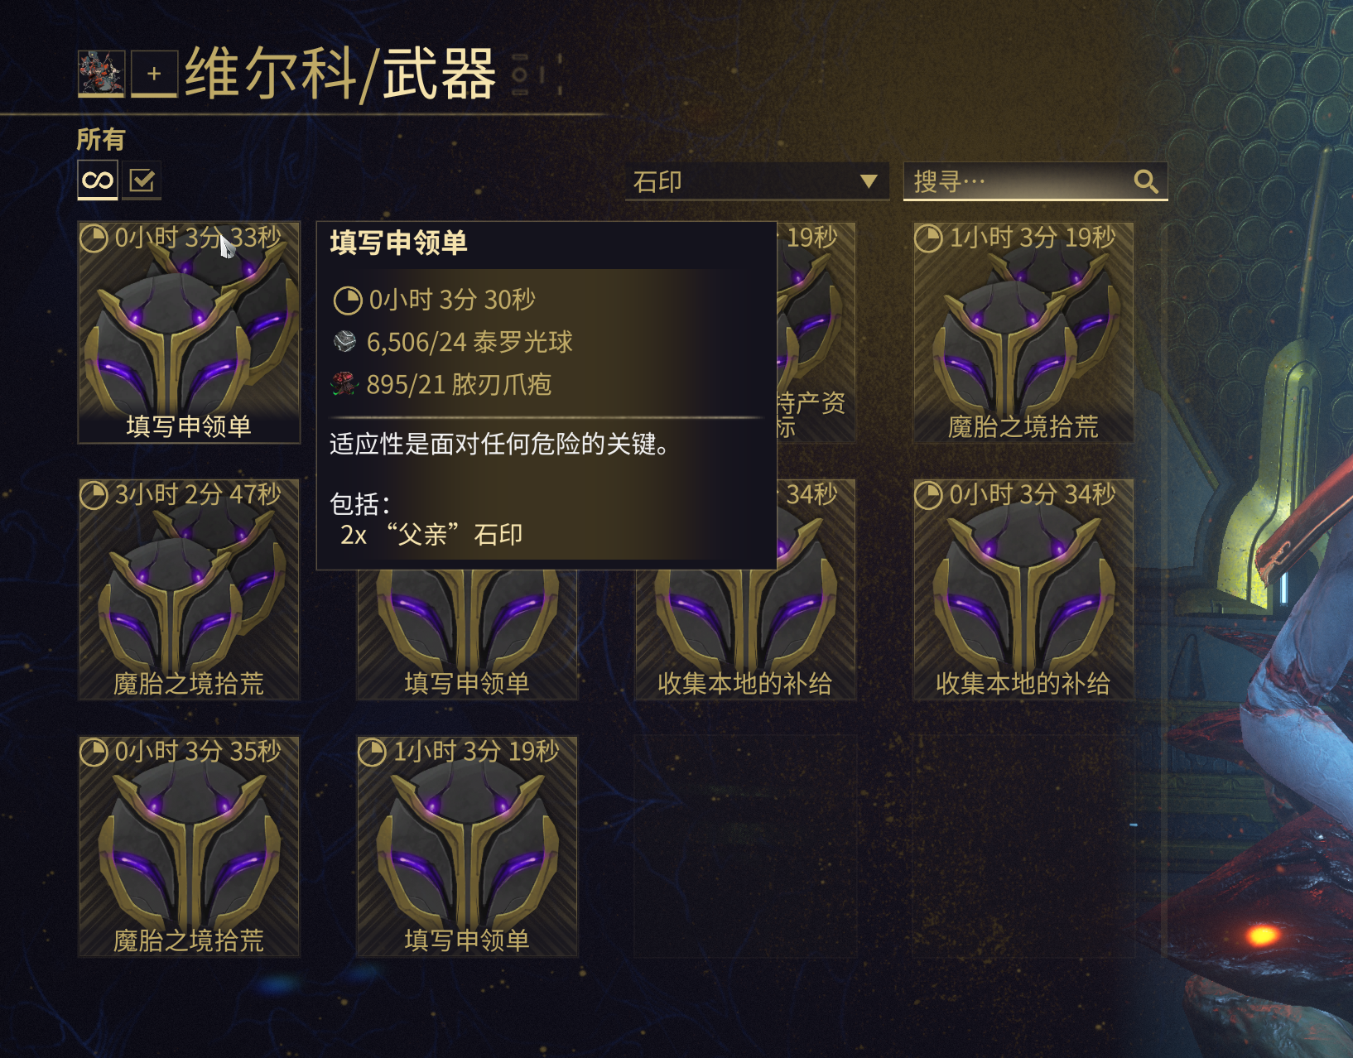Click the menu icon right of header title
1353x1058 pixels.
point(520,75)
